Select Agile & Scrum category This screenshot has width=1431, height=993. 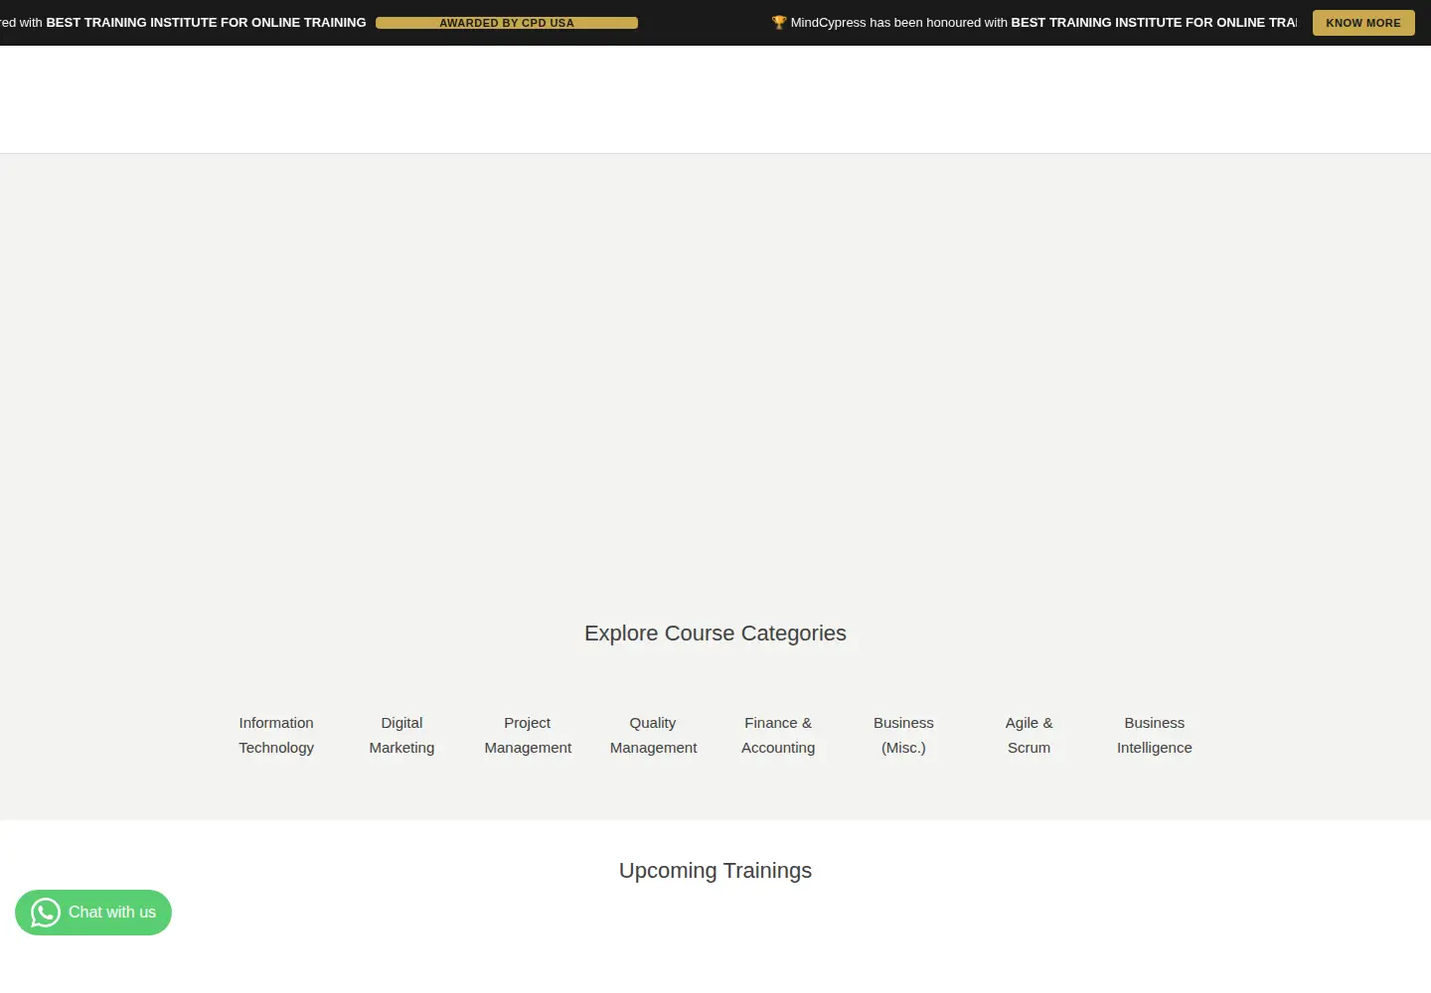click(1029, 735)
